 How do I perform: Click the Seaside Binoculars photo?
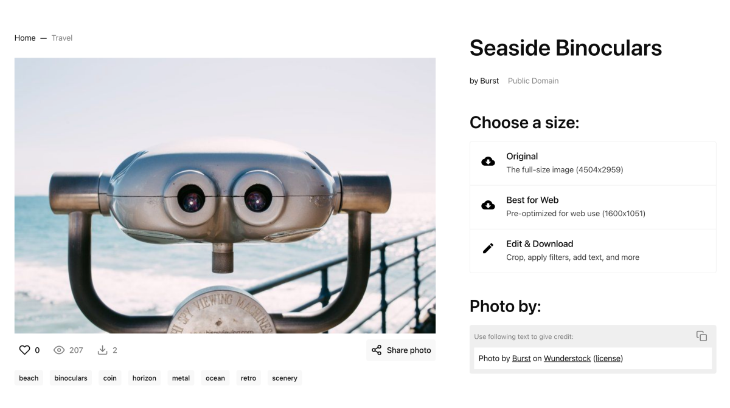[225, 195]
